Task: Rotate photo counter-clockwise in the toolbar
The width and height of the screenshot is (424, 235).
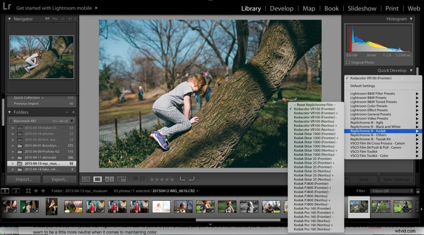Action: (x=183, y=179)
